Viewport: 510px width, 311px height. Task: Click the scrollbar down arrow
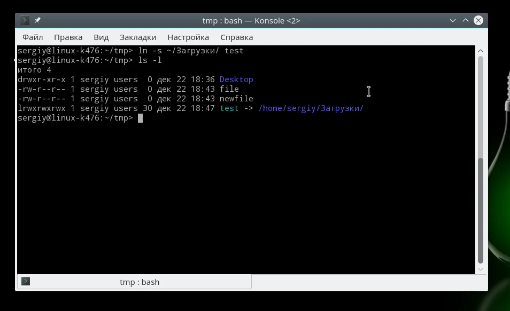click(x=481, y=269)
